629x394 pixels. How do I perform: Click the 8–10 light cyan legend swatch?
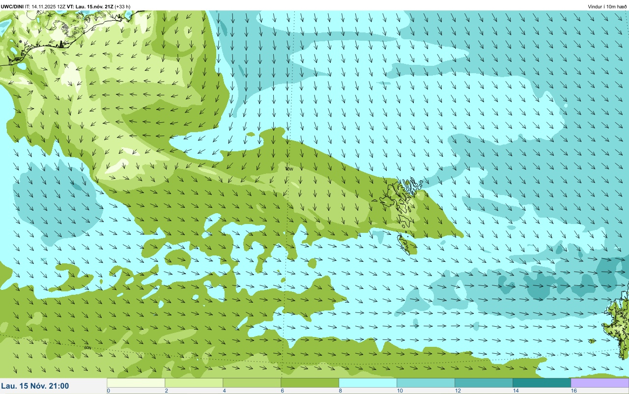[x=368, y=382]
